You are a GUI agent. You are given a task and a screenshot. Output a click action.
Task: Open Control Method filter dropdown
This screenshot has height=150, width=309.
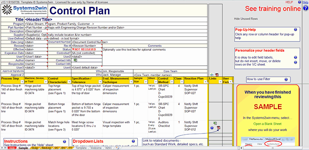(171, 82)
